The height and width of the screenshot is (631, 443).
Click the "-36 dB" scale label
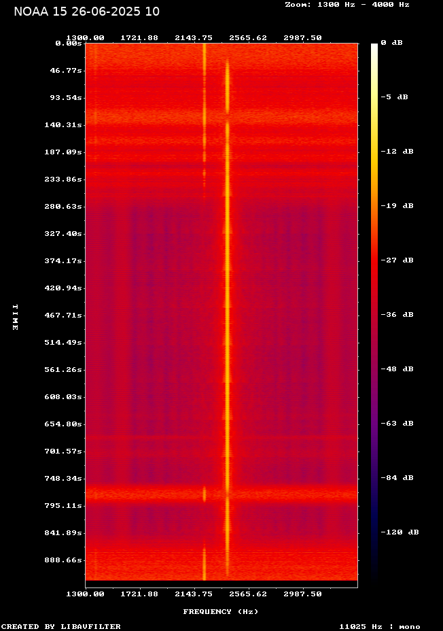pyautogui.click(x=397, y=314)
